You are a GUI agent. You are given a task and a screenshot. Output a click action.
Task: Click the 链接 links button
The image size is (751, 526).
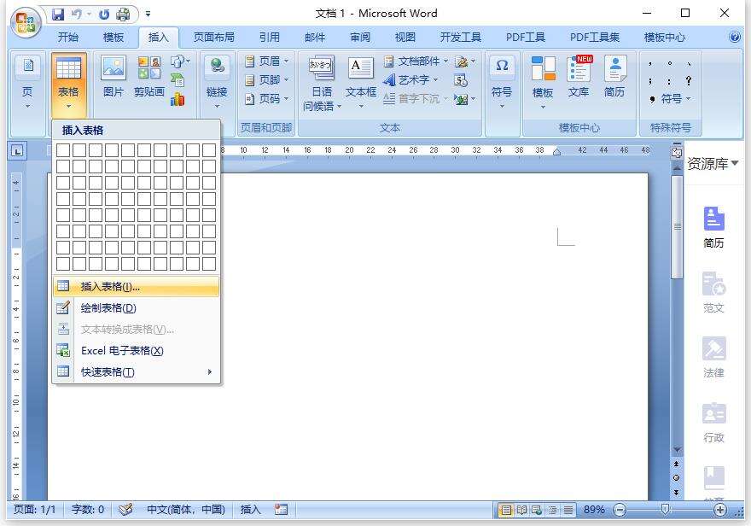click(217, 82)
